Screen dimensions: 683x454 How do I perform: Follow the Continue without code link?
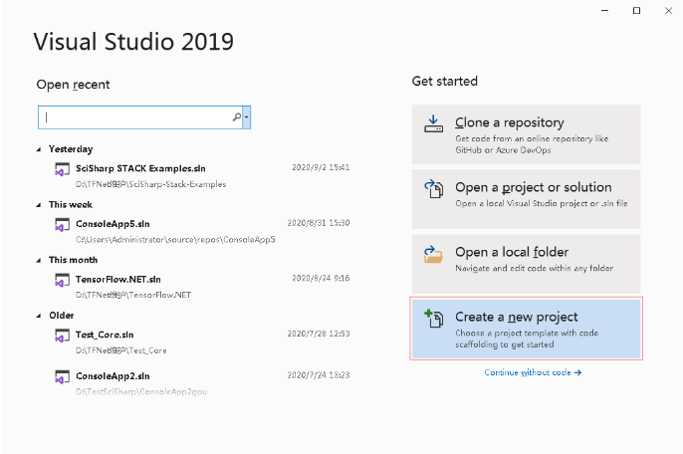pyautogui.click(x=533, y=372)
